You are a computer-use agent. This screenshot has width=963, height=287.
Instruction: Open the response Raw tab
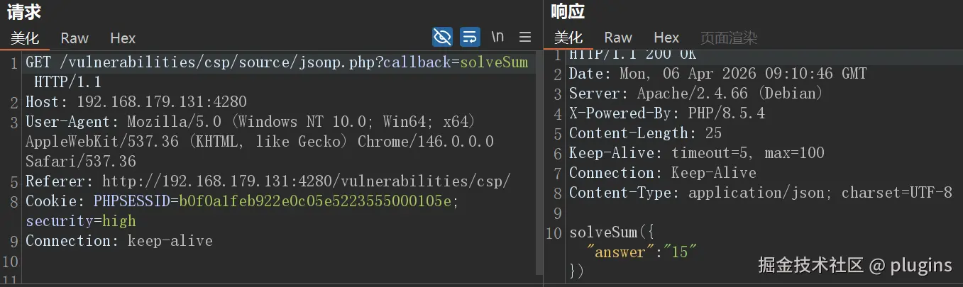coord(618,38)
